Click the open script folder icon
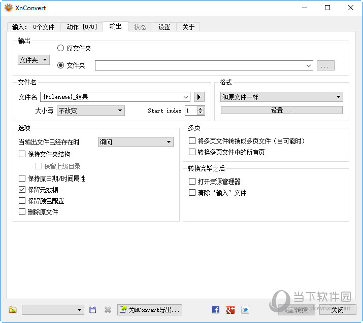This screenshot has height=323, width=363. (13, 310)
